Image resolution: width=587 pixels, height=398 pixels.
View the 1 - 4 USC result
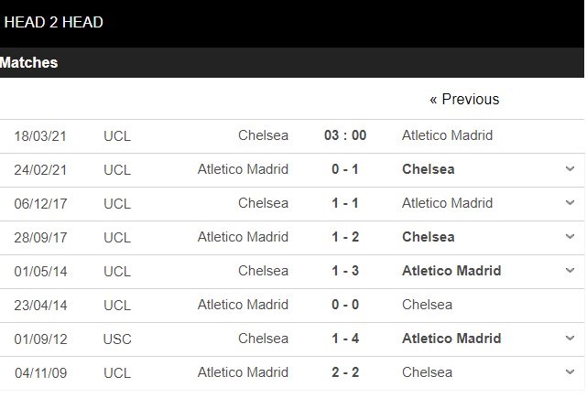(x=345, y=339)
